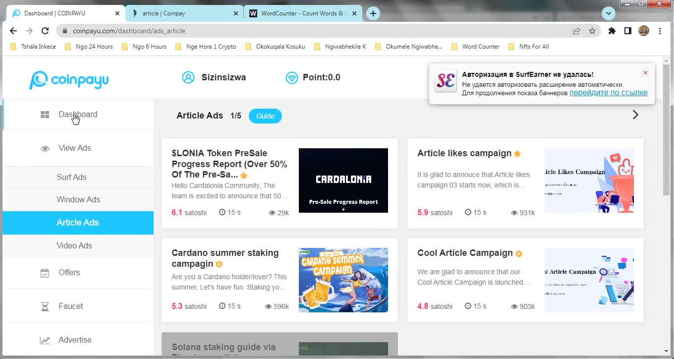The image size is (674, 359).
Task: Toggle the browser side panel icon
Action: pyautogui.click(x=628, y=31)
